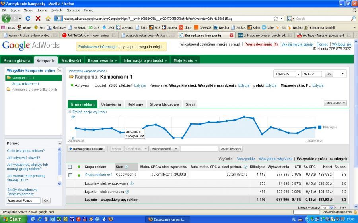The image size is (358, 223).
Task: Open the Narzędzia menu
Action: [73, 10]
